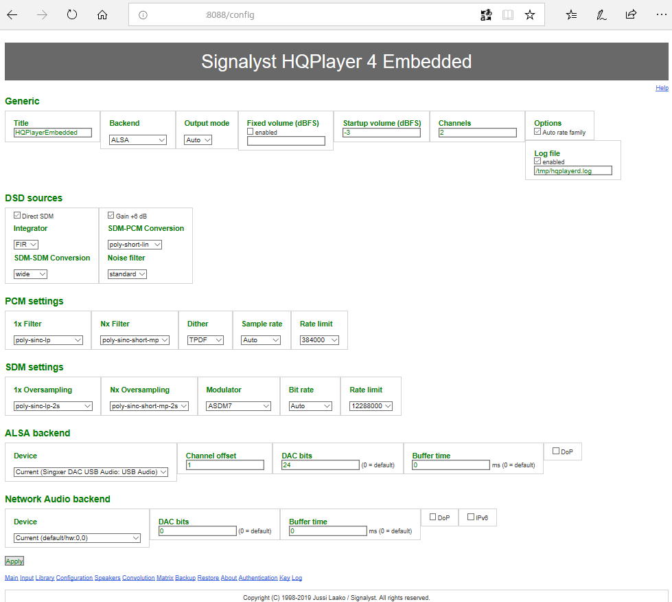Open reading view book icon
This screenshot has width=672, height=602.
(508, 14)
